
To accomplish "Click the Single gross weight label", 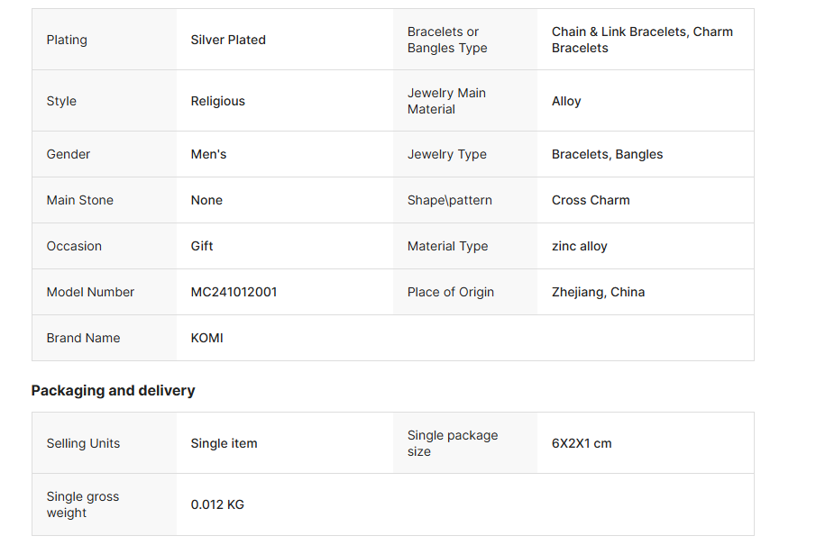I will click(x=83, y=504).
